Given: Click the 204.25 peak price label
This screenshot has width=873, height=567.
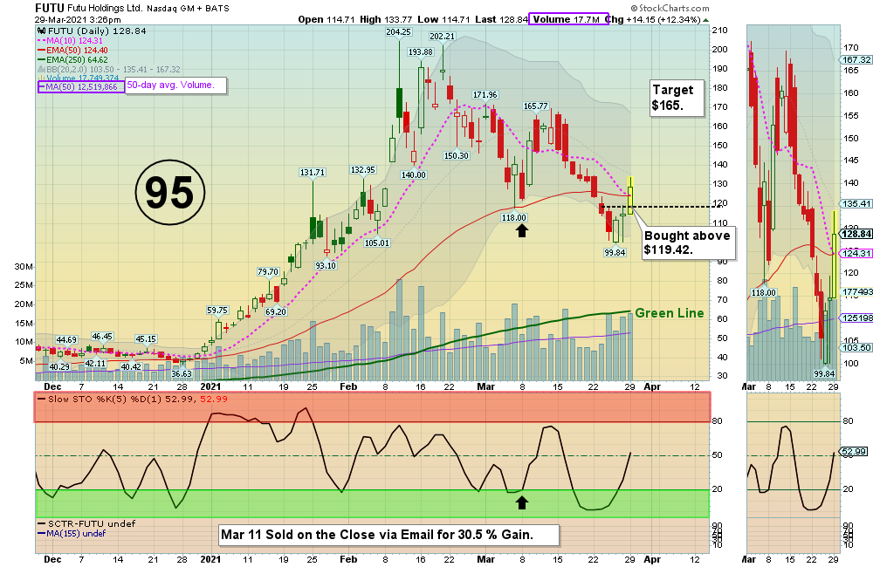Looking at the screenshot, I should tap(398, 31).
